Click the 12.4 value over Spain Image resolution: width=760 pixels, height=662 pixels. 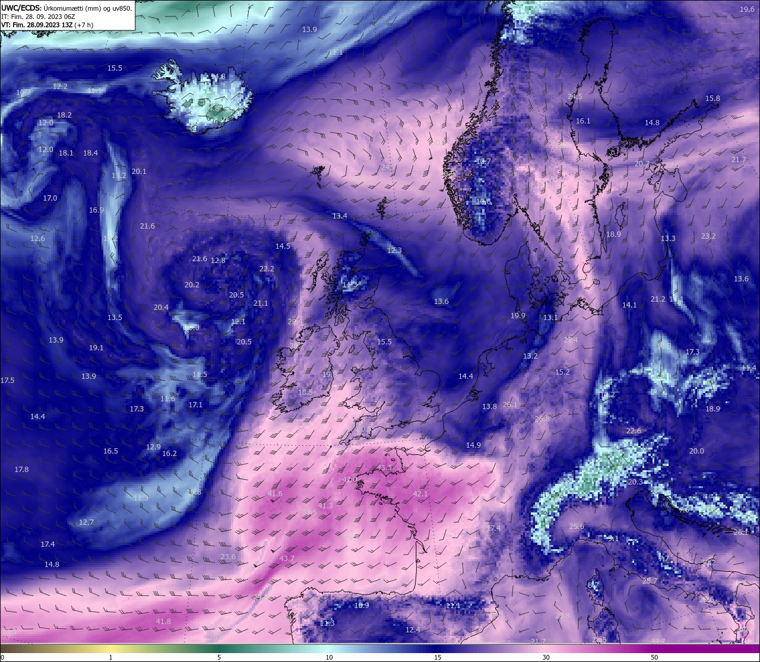413,630
